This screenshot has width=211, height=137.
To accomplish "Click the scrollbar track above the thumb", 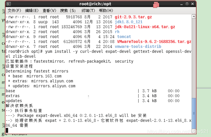I will [194, 58].
